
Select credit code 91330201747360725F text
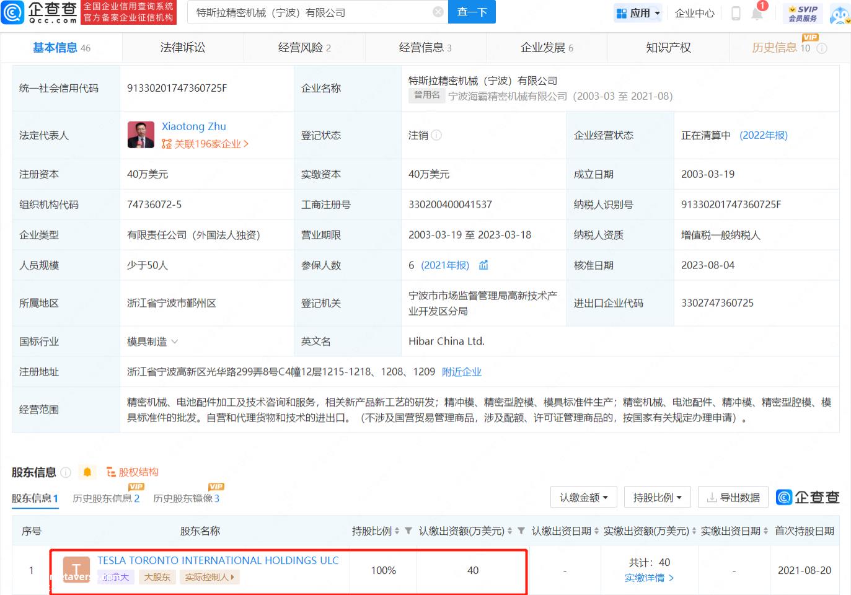(177, 88)
